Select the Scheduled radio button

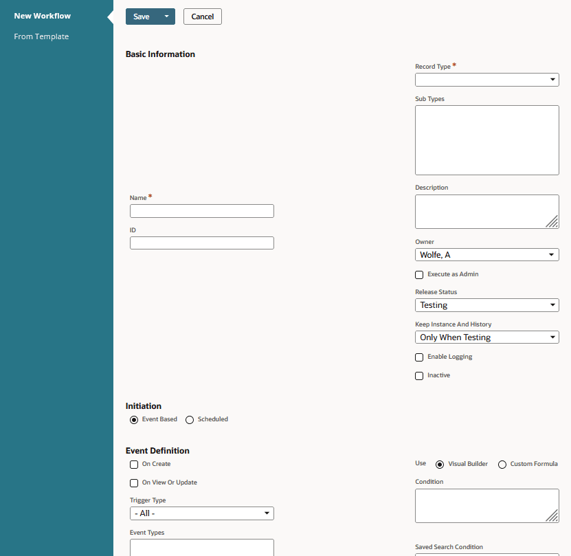(x=190, y=420)
